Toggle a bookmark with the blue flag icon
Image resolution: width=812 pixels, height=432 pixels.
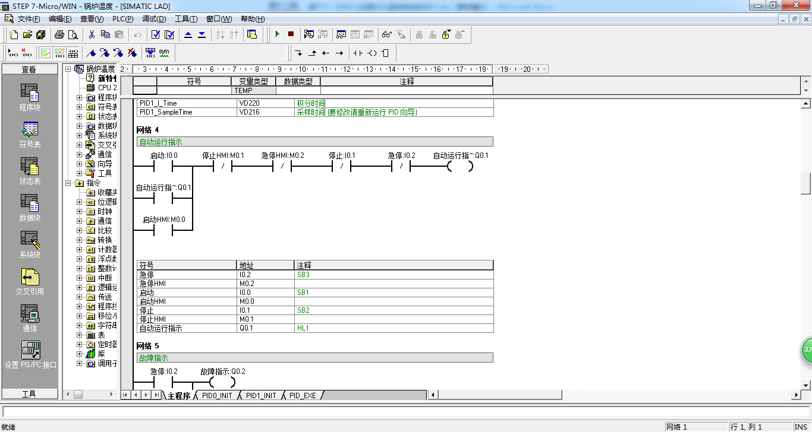click(x=92, y=53)
